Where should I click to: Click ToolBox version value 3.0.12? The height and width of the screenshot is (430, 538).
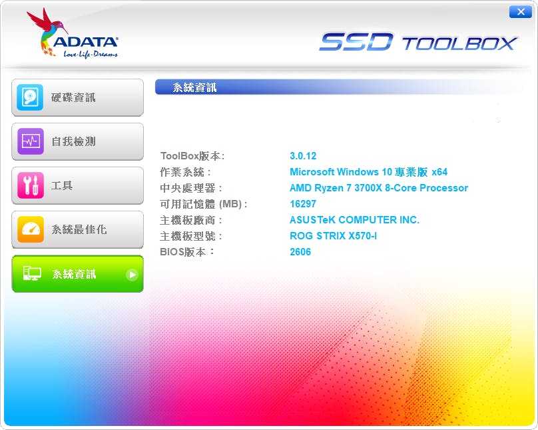coord(303,156)
